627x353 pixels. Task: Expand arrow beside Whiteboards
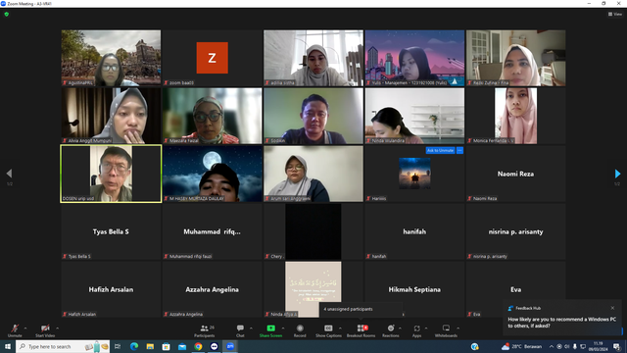pyautogui.click(x=458, y=328)
